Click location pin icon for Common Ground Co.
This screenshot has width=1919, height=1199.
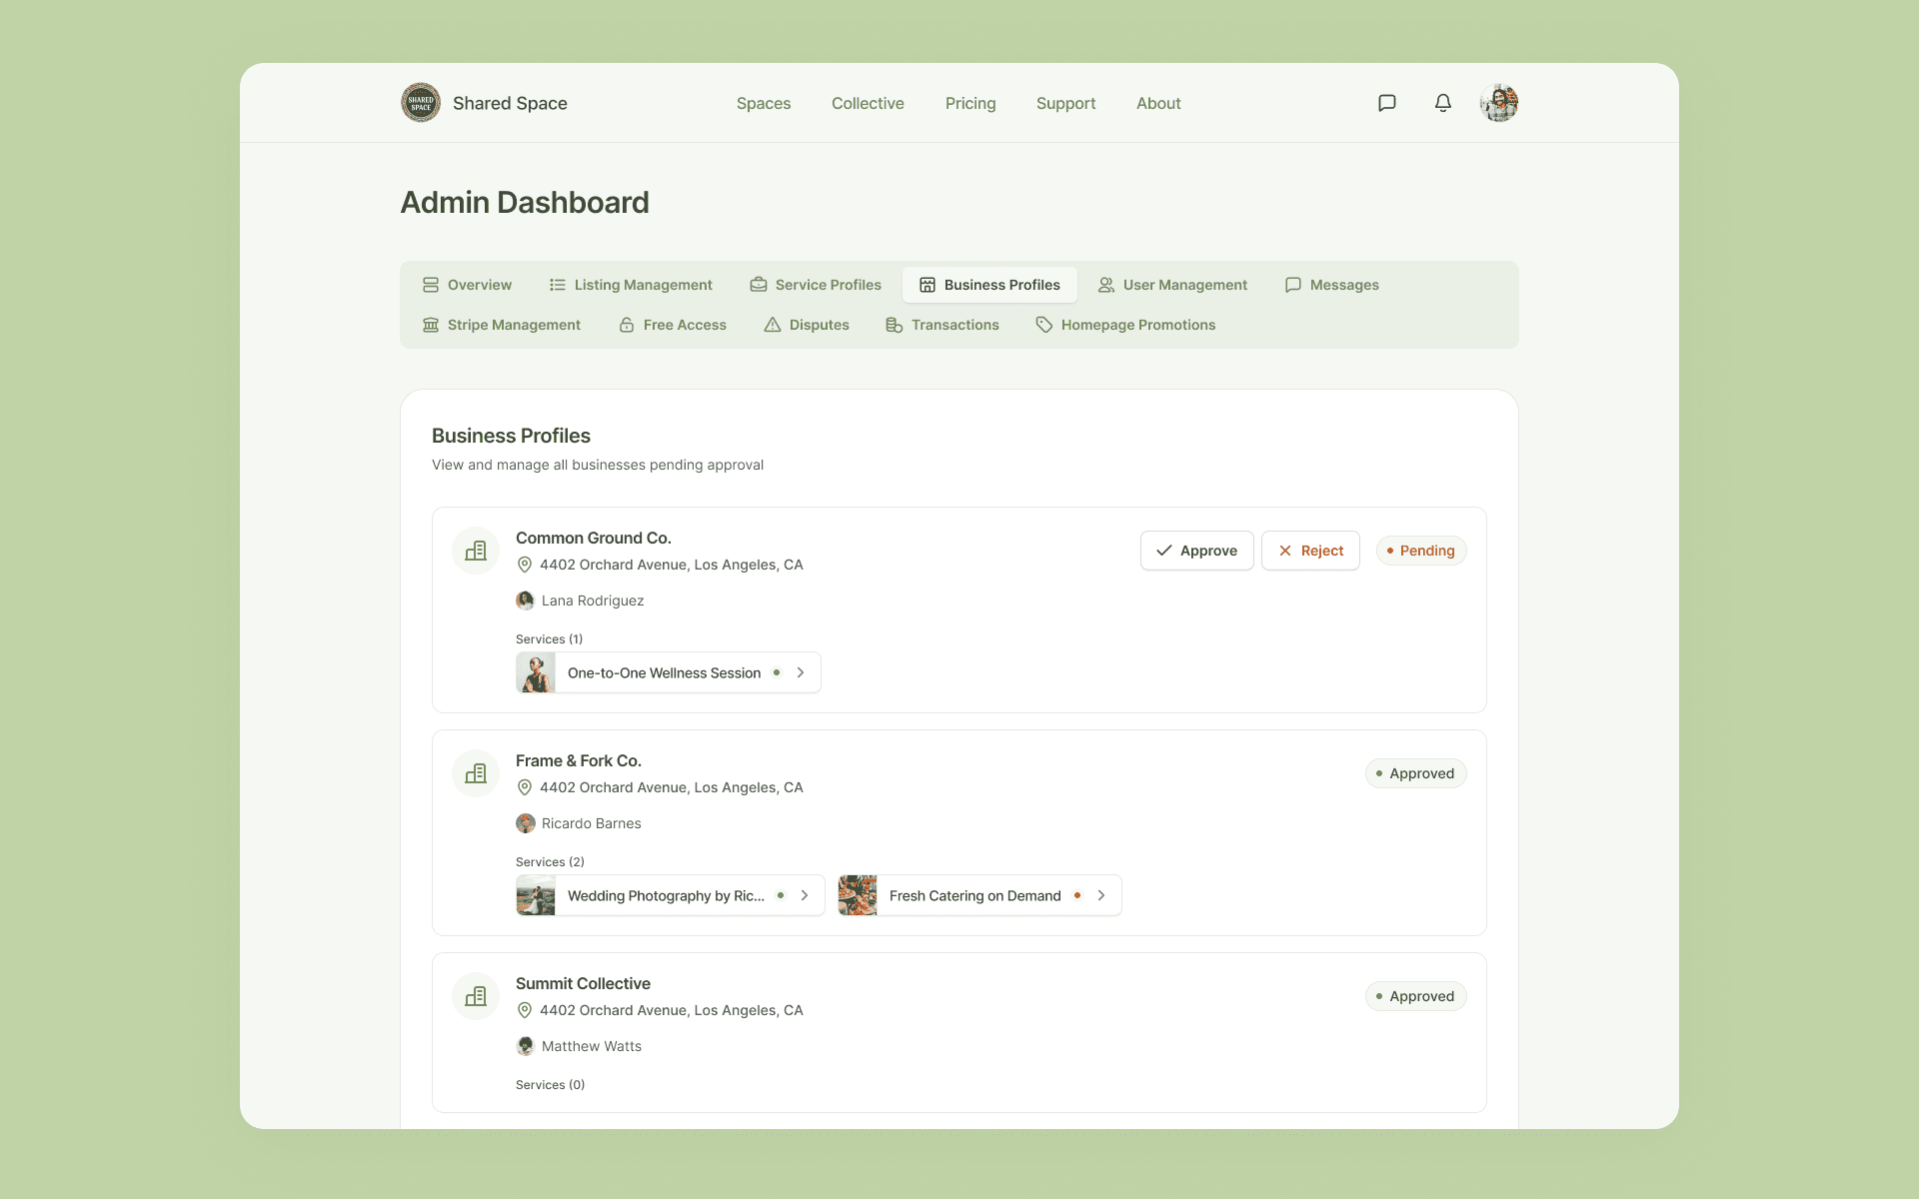524,565
